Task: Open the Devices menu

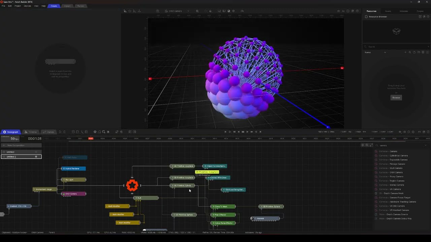Action: point(27,6)
